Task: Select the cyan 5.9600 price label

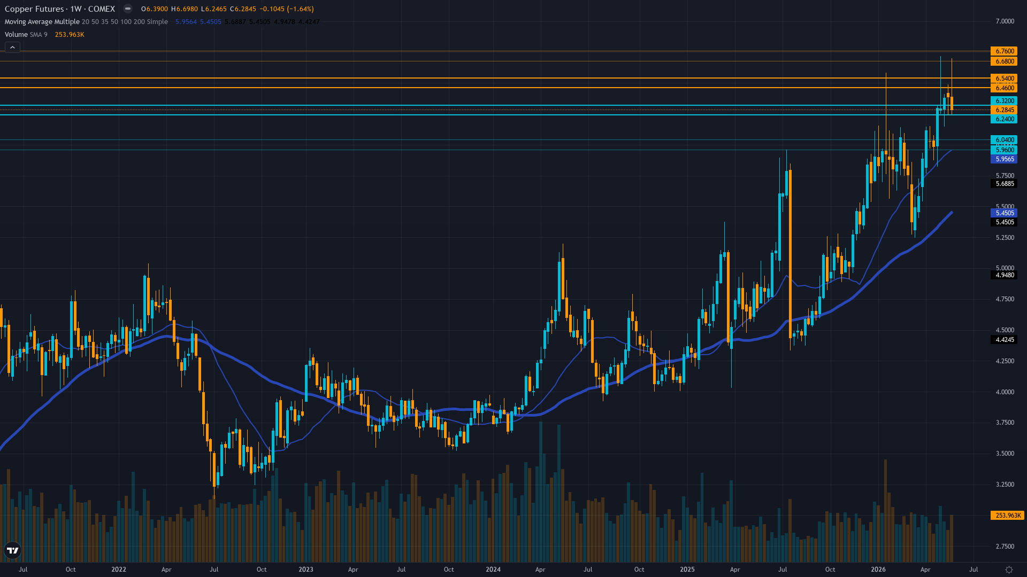Action: pyautogui.click(x=1004, y=150)
